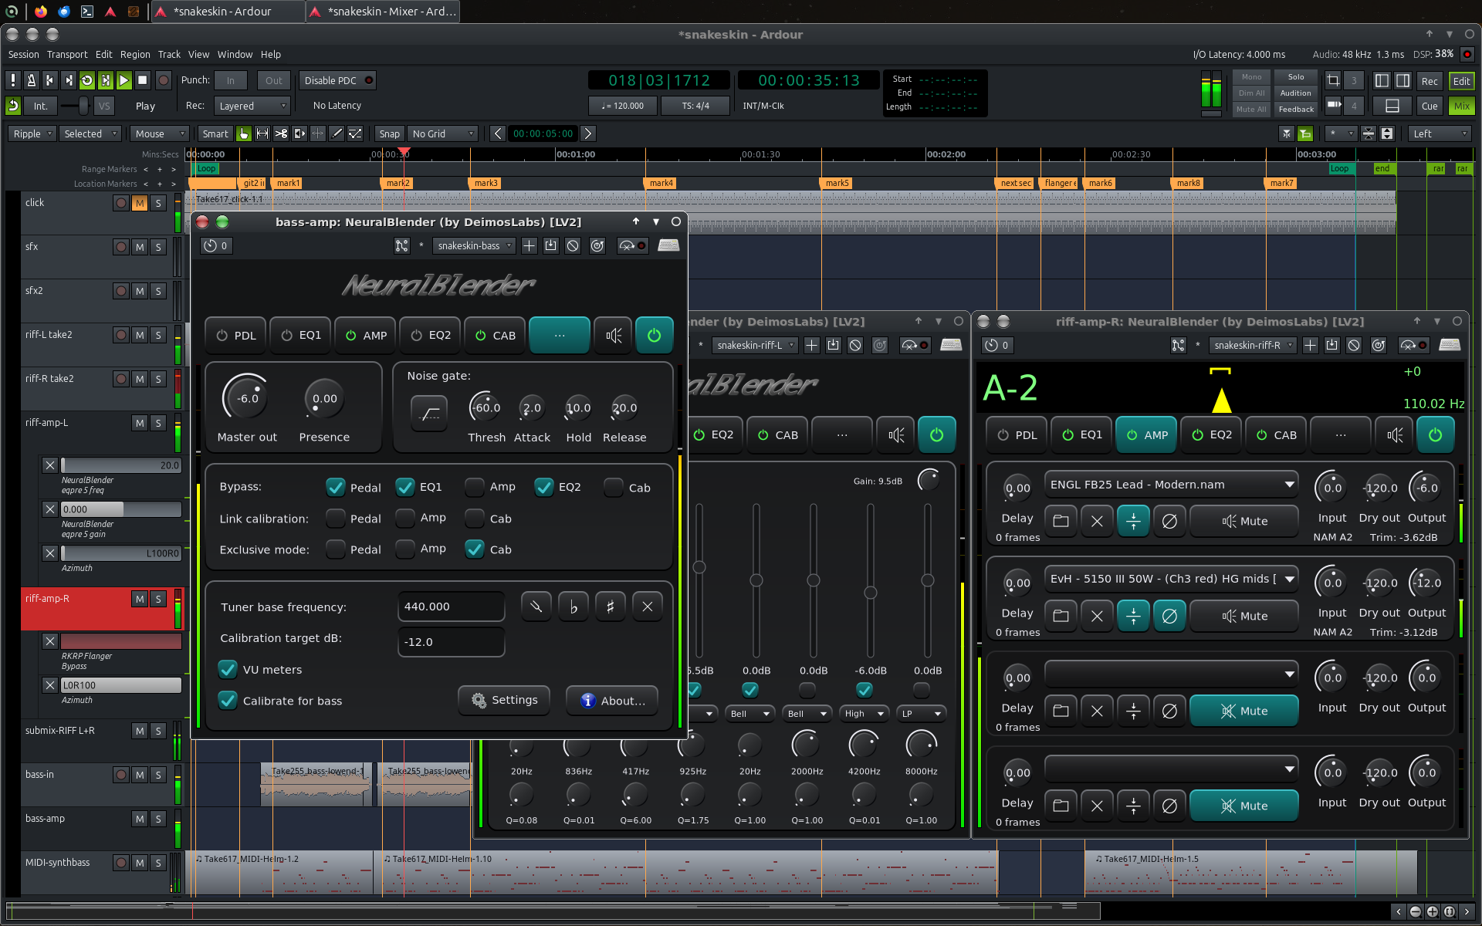Screen dimensions: 1482x926
Task: Switch to AMP tab in bass-amp window
Action: pyautogui.click(x=365, y=335)
